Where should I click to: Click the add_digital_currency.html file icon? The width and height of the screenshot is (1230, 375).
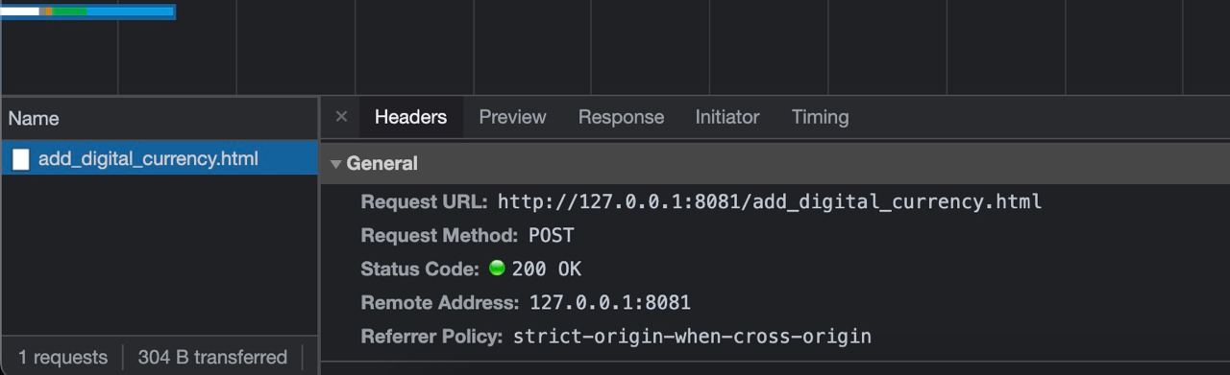20,159
